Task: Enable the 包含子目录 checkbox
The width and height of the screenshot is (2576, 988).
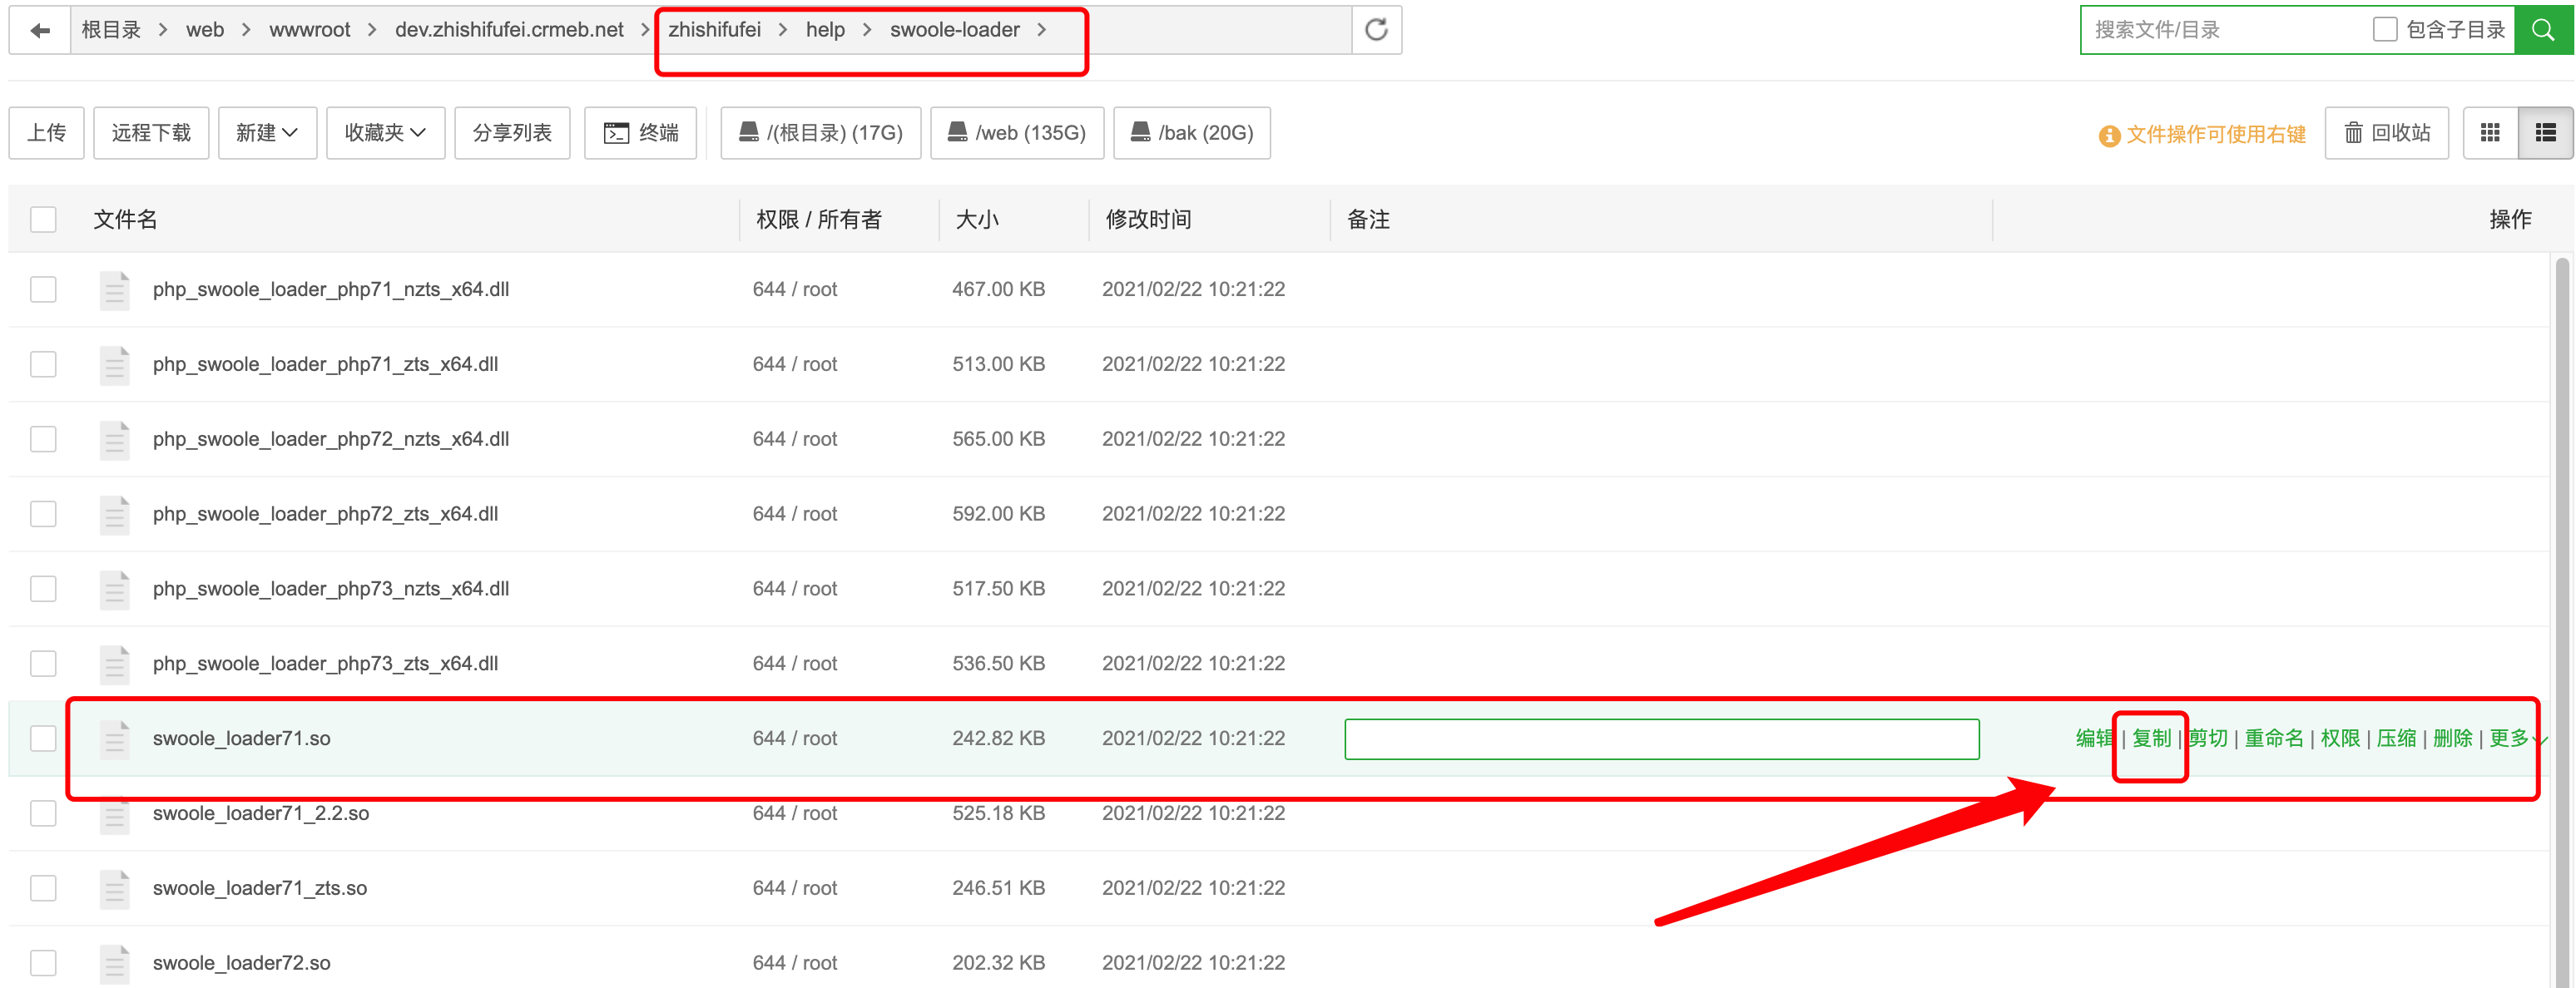Action: pyautogui.click(x=2385, y=29)
